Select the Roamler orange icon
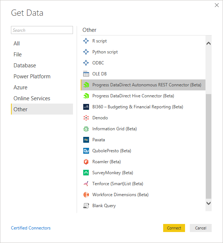This screenshot has height=243, width=223. click(x=86, y=162)
